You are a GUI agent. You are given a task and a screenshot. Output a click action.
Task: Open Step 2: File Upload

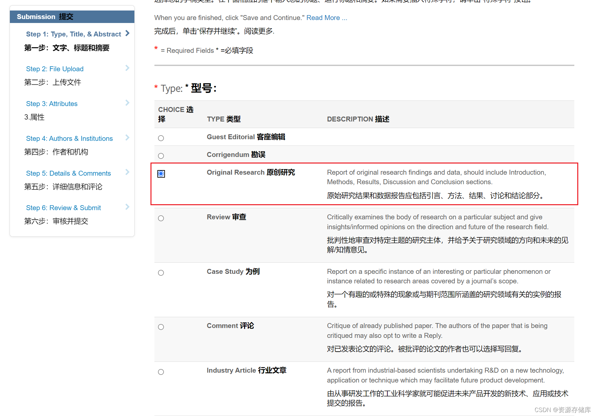tap(55, 69)
